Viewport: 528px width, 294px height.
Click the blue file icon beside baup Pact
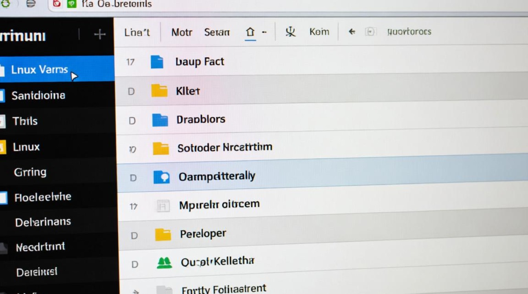point(157,62)
